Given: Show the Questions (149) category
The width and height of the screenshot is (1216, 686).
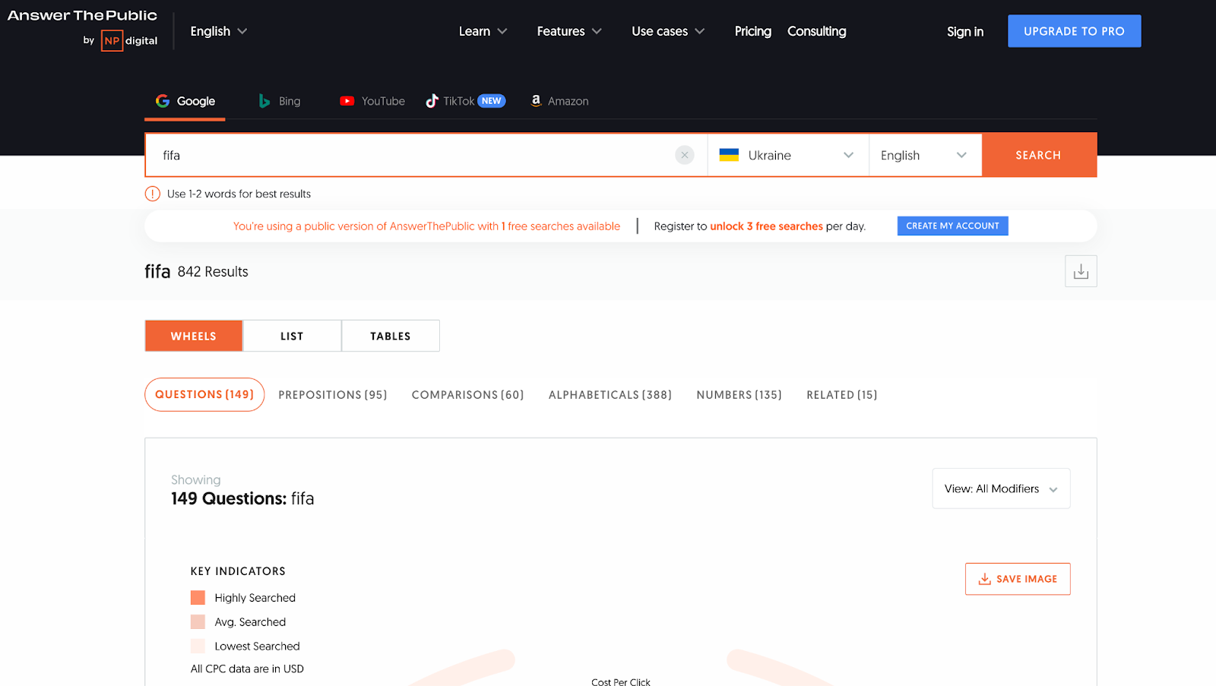Looking at the screenshot, I should 204,394.
